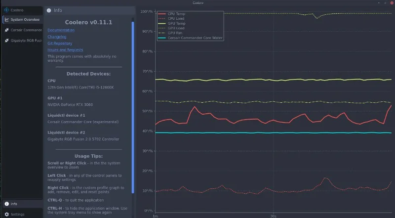Open the Documentation link
The width and height of the screenshot is (395, 218).
tap(61, 30)
